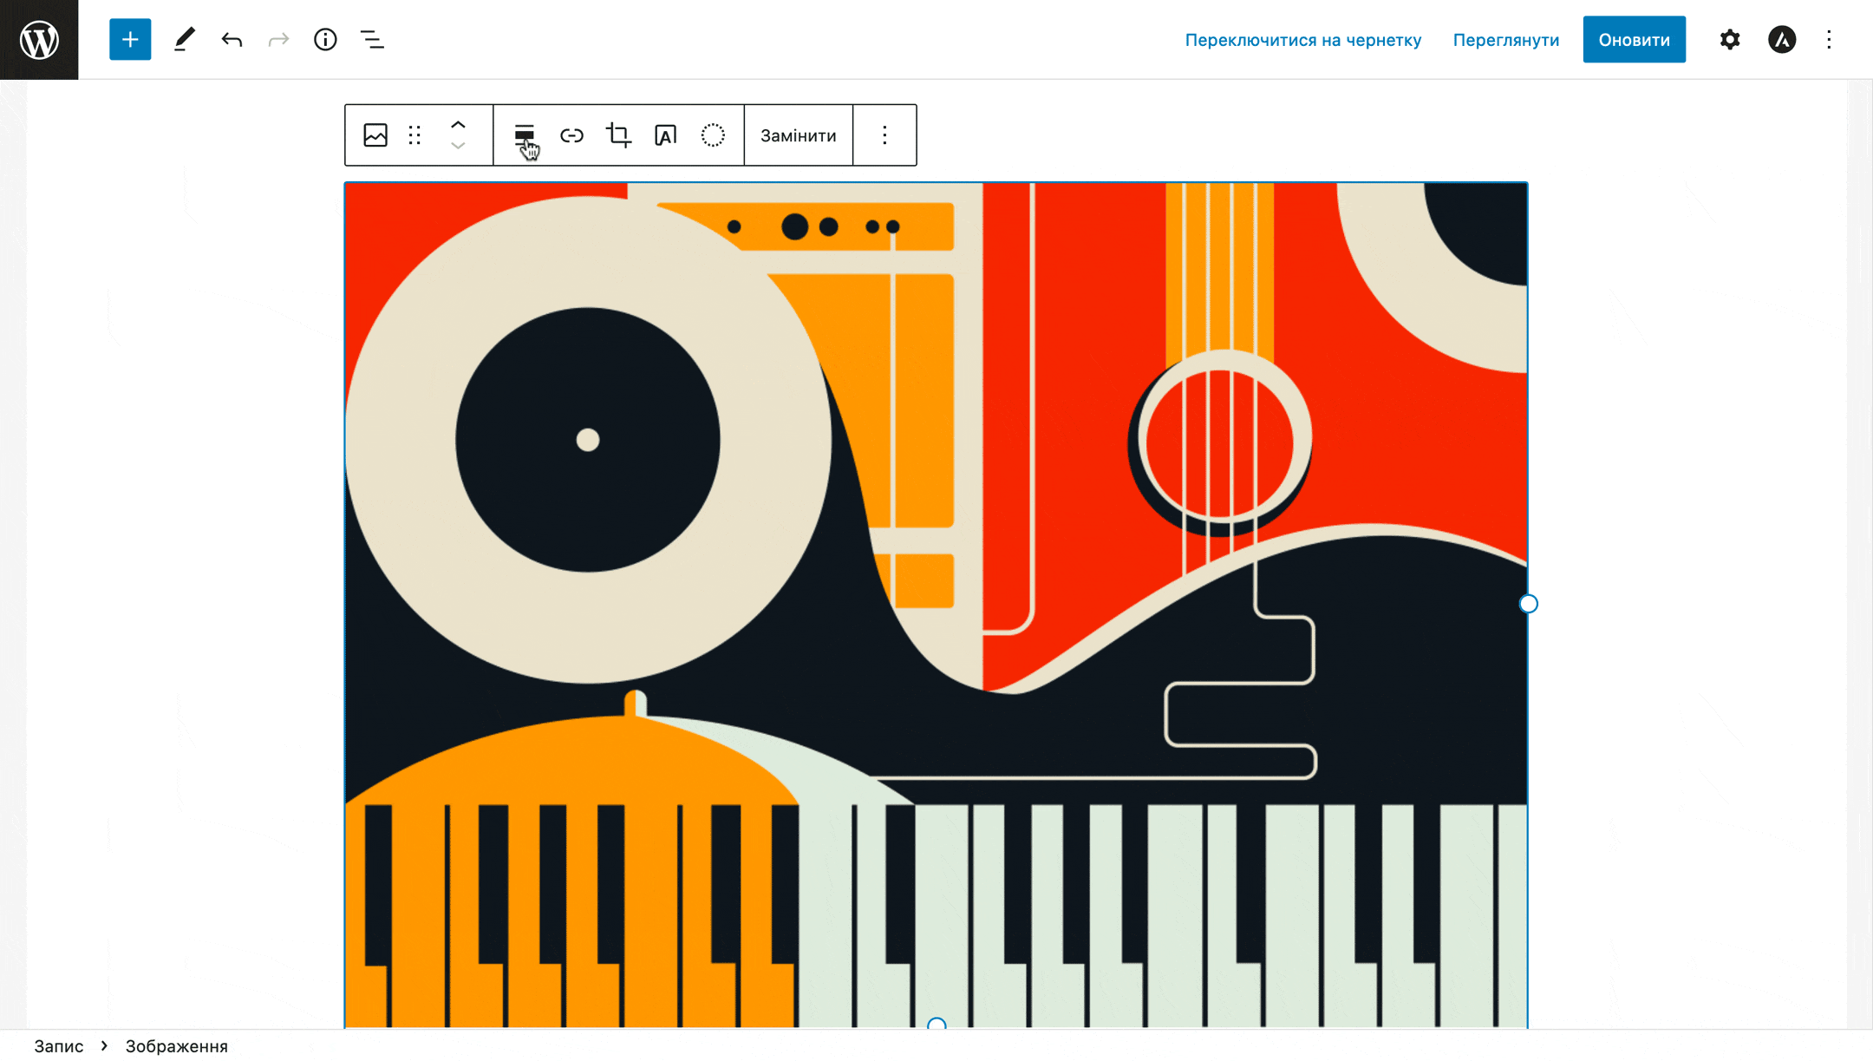The height and width of the screenshot is (1061, 1873).
Task: Open editor options three-dot menu
Action: [1829, 39]
